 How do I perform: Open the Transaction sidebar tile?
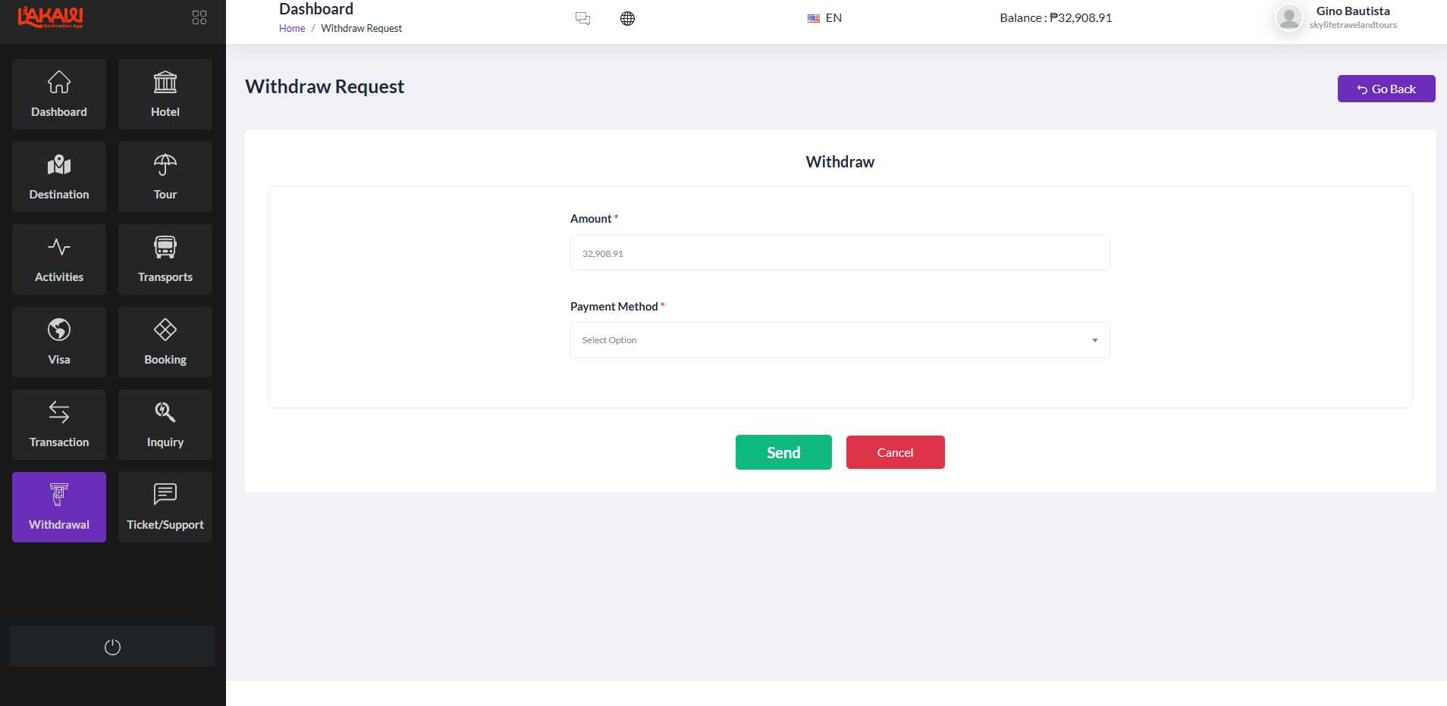point(59,424)
